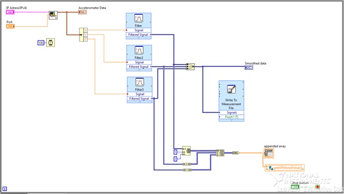Click the lower dynamic data conversion node
The height and width of the screenshot is (194, 344).
187,170
